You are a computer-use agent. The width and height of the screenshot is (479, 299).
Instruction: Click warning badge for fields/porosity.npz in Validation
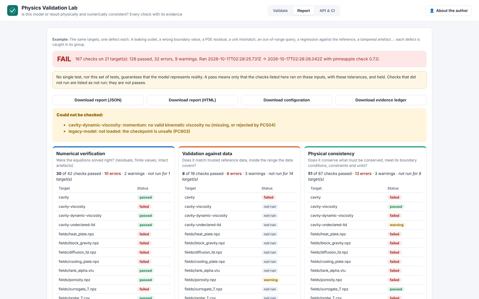tap(271, 280)
